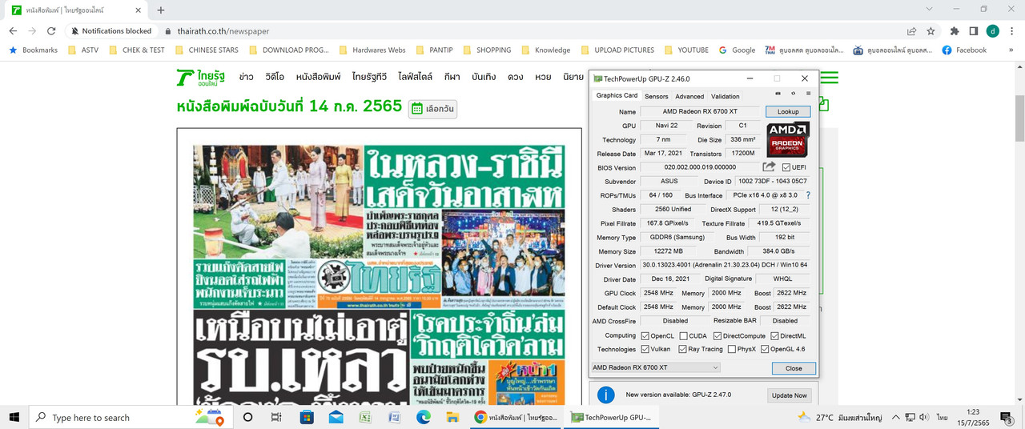The height and width of the screenshot is (429, 1025).
Task: Open the ข่าว menu on Thairath
Action: click(x=247, y=77)
